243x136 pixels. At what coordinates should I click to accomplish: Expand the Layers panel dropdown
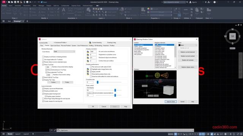coord(101,18)
